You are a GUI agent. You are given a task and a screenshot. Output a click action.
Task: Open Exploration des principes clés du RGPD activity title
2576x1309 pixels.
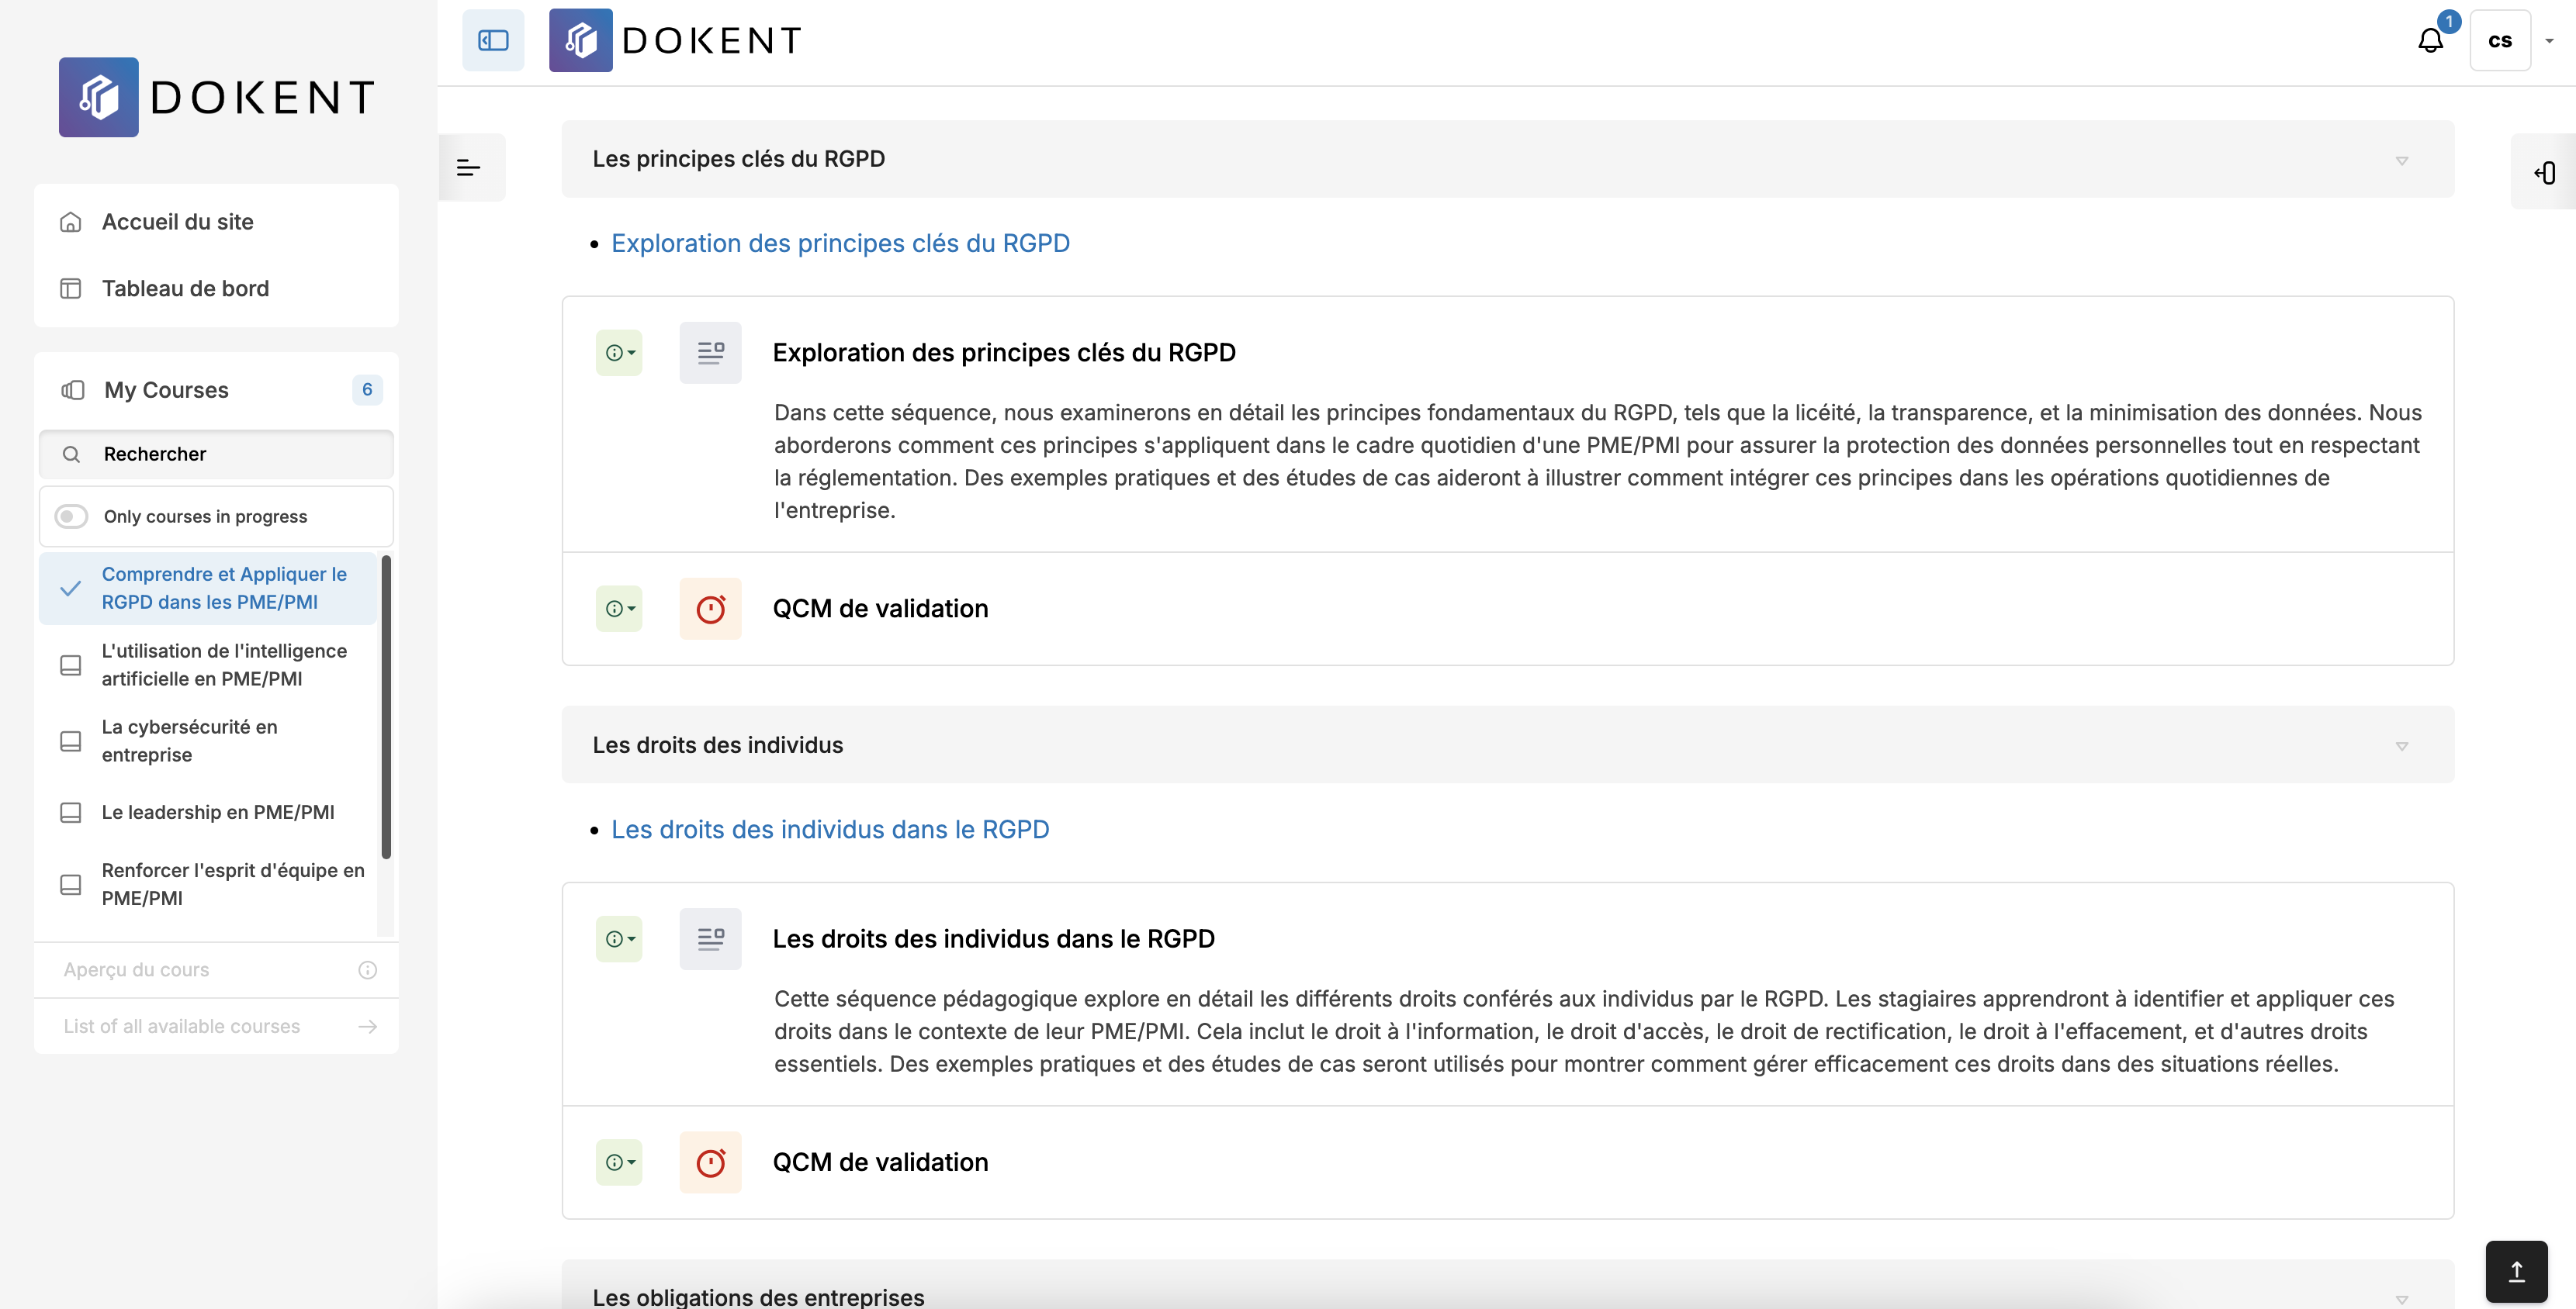tap(1004, 353)
